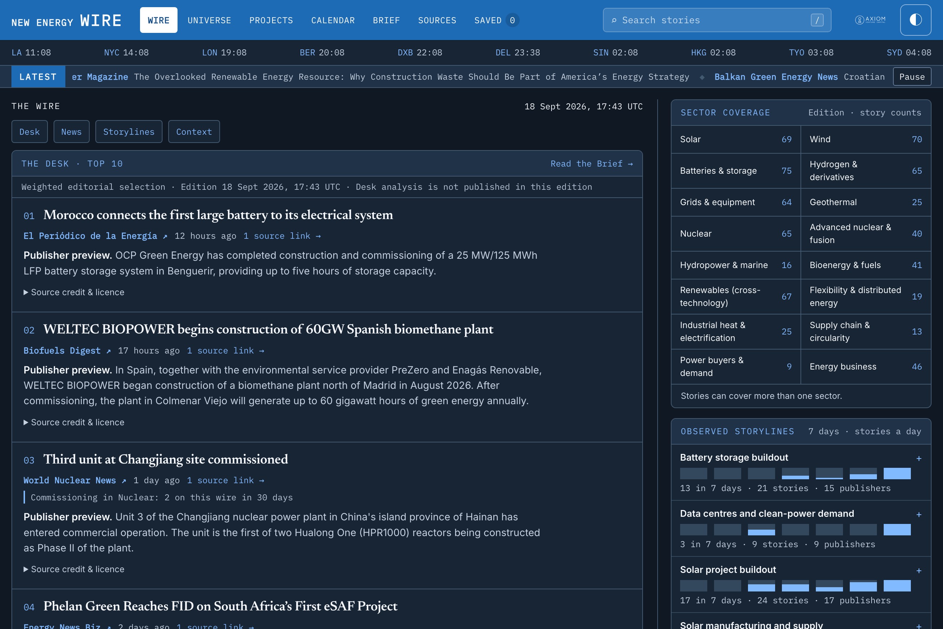Open source link for Changjiang story
The height and width of the screenshot is (629, 943).
coord(225,480)
